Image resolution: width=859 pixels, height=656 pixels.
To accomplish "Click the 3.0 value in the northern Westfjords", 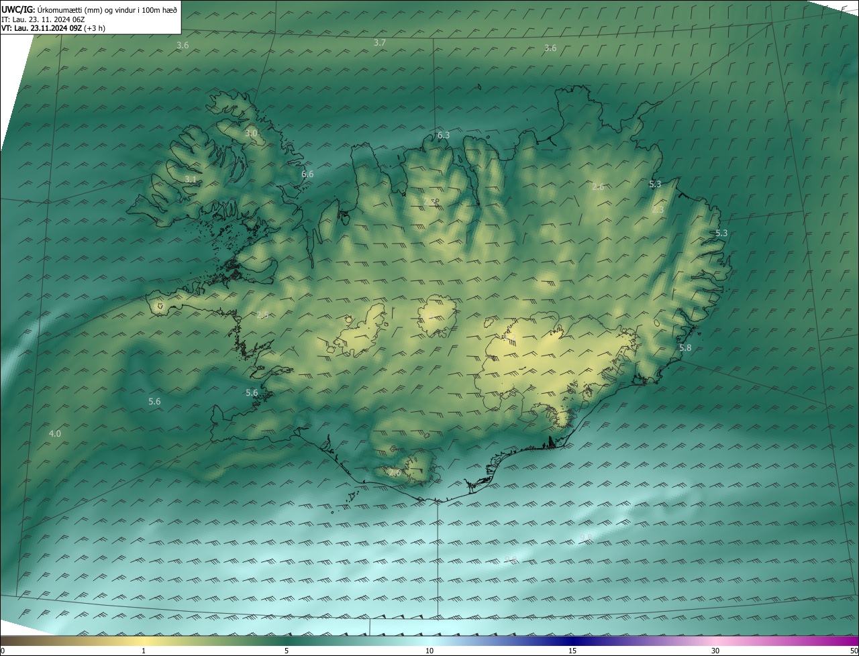I will click(x=251, y=133).
